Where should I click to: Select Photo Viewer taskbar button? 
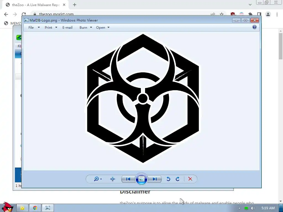tap(48, 208)
